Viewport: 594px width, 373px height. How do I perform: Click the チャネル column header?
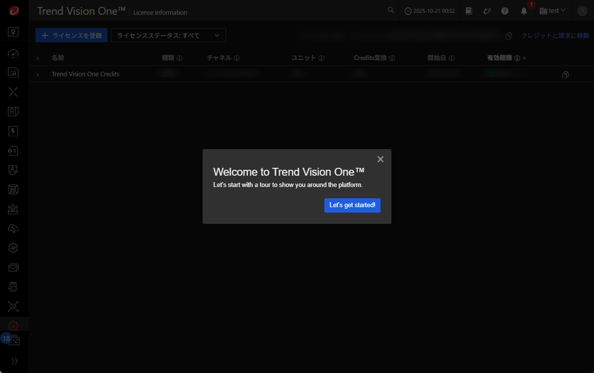(x=219, y=58)
